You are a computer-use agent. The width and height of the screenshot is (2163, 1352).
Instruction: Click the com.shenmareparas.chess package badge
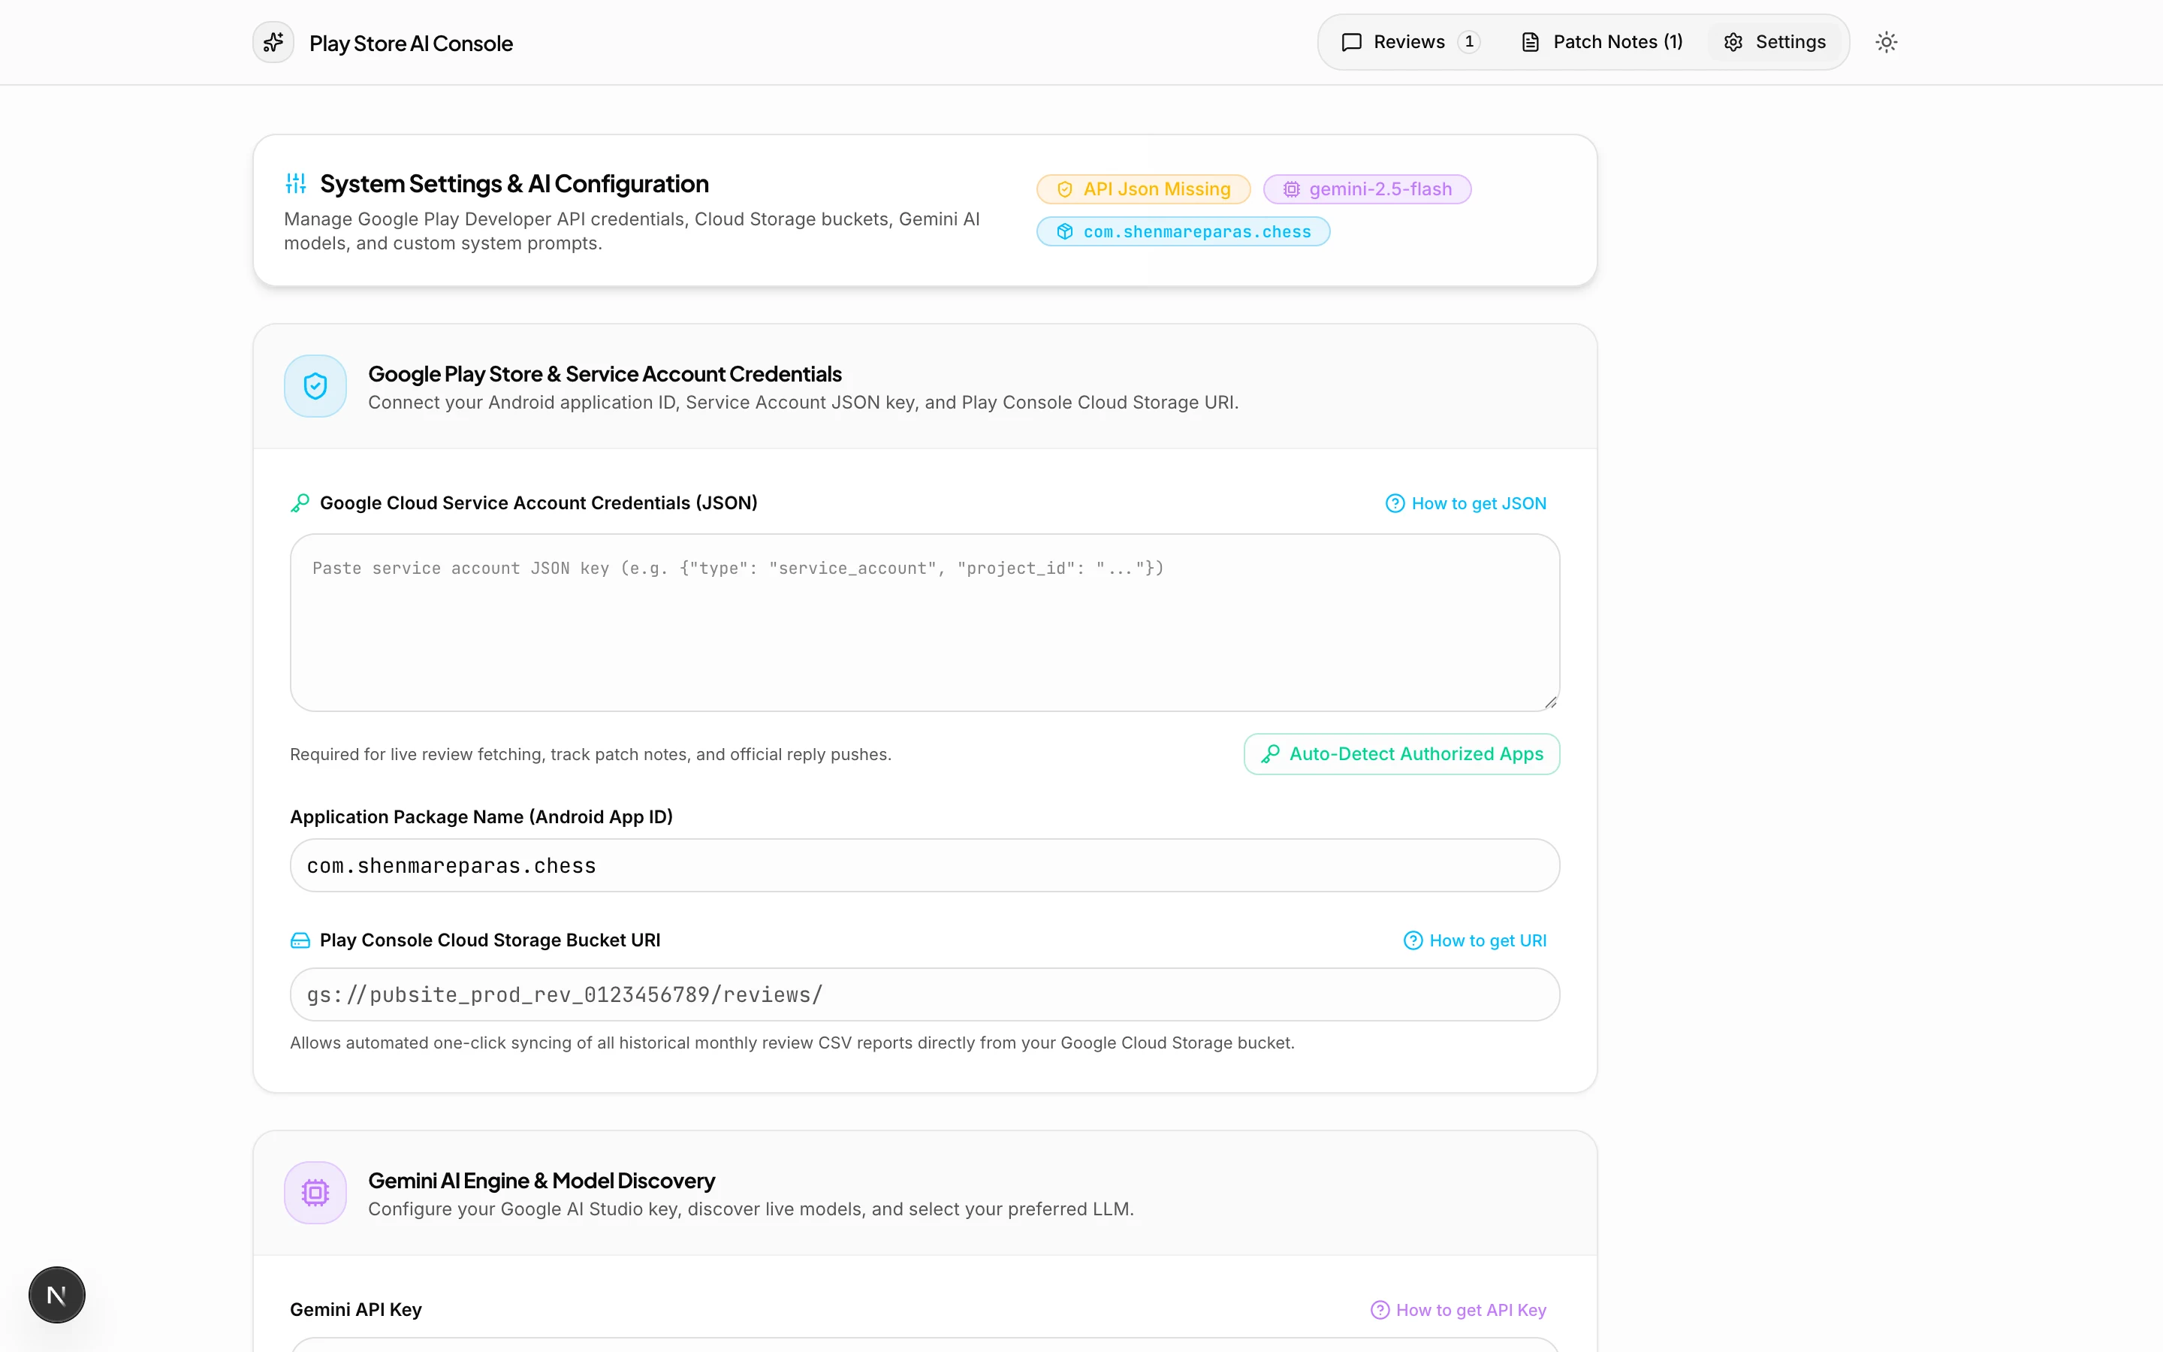1184,231
